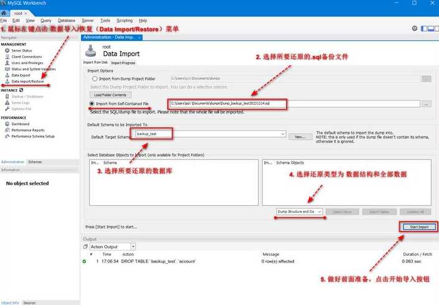Click the green success icon in output row

point(85,261)
